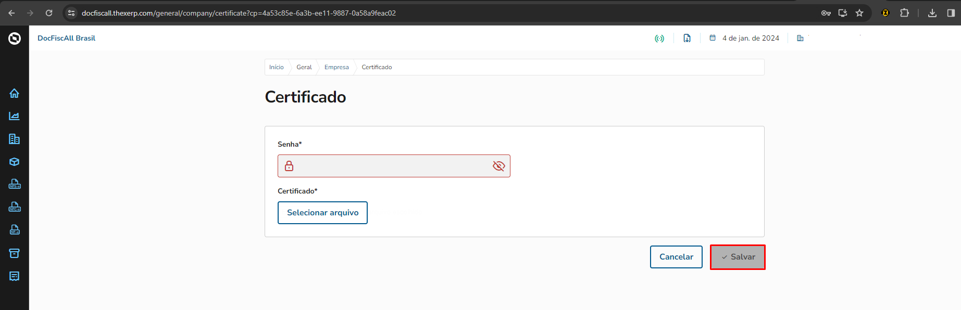Click the green broadcast status icon

[x=659, y=38]
